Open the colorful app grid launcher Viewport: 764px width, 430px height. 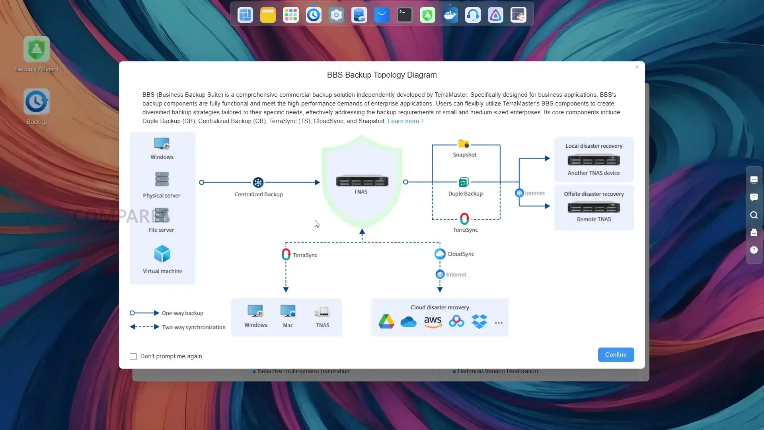(x=291, y=15)
